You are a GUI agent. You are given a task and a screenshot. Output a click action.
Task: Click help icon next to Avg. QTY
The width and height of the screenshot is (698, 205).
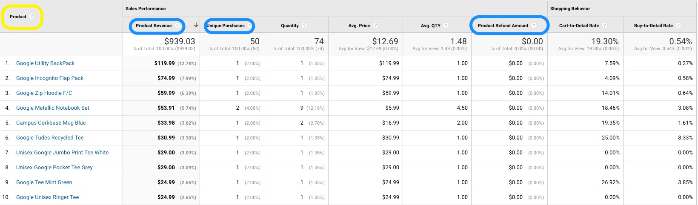(x=446, y=26)
